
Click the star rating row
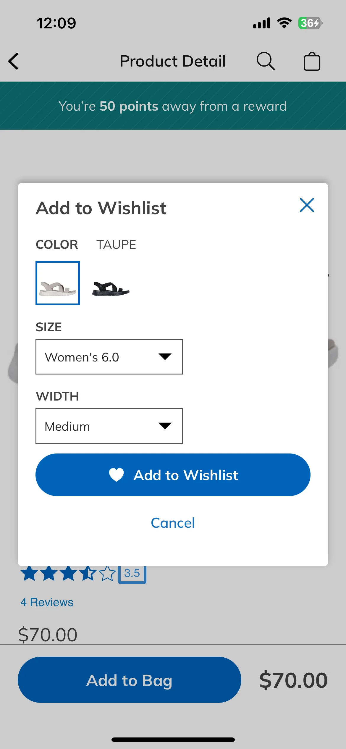point(68,574)
